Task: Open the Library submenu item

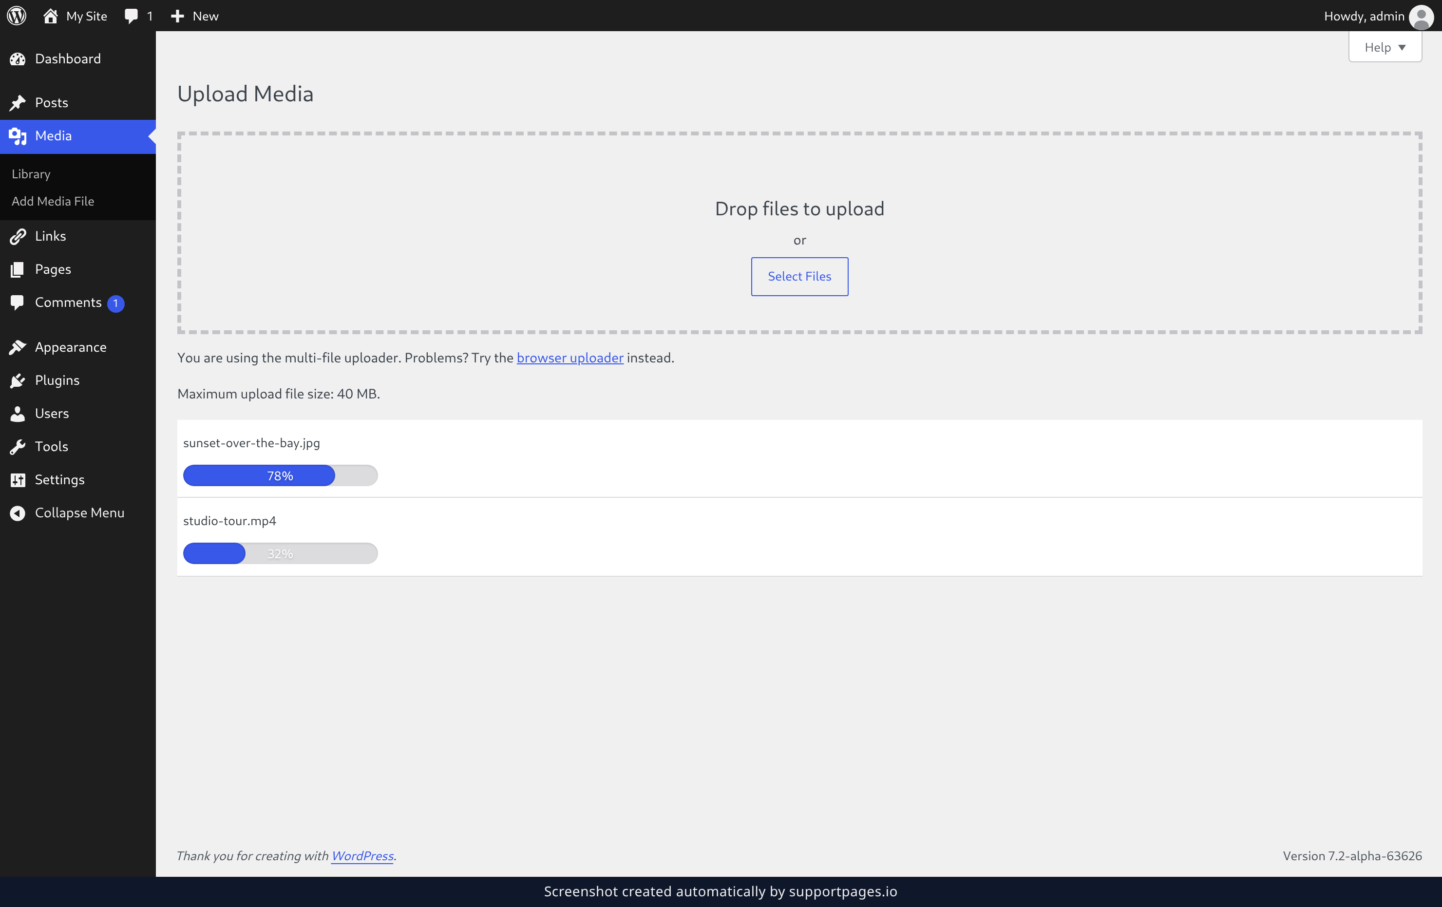Action: (31, 173)
